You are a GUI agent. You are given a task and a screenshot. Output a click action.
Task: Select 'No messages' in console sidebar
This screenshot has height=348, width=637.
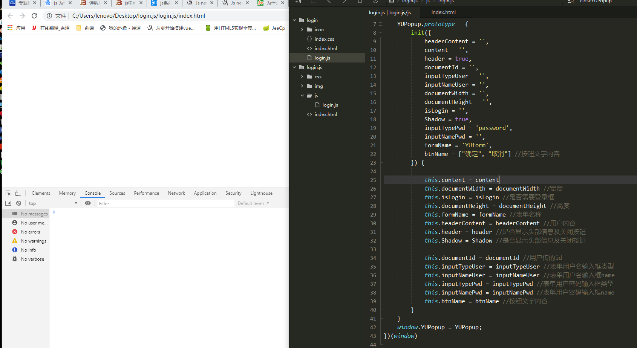[26, 214]
